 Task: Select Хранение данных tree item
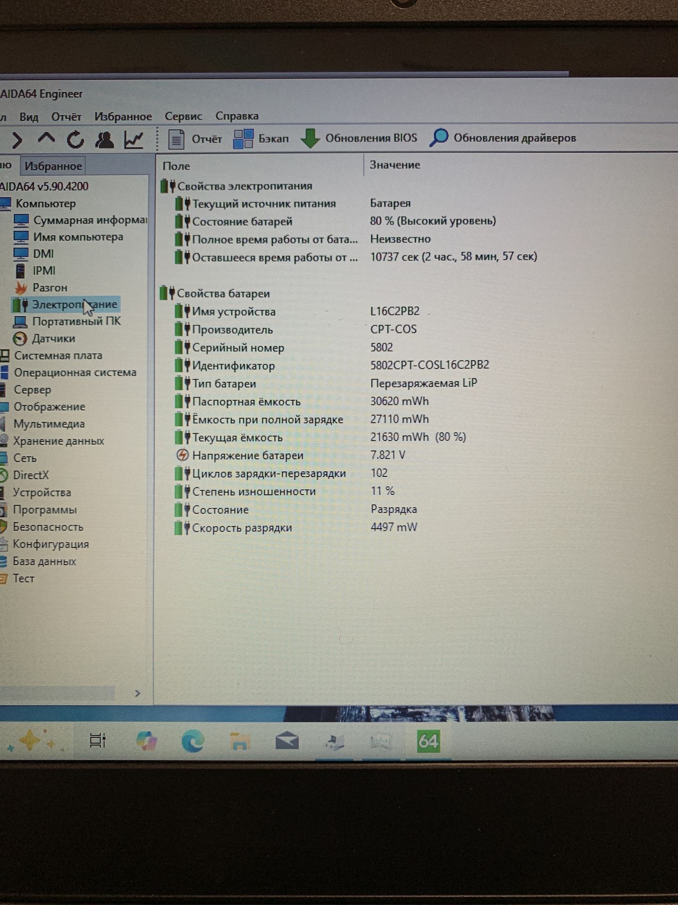click(52, 441)
